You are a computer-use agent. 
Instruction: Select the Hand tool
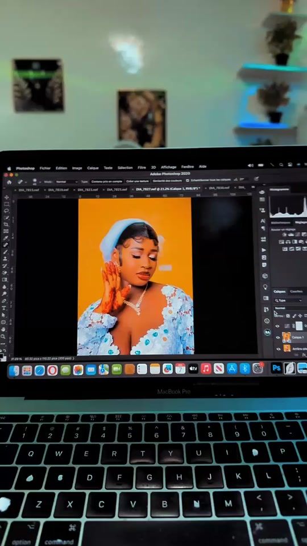[x=3, y=329]
